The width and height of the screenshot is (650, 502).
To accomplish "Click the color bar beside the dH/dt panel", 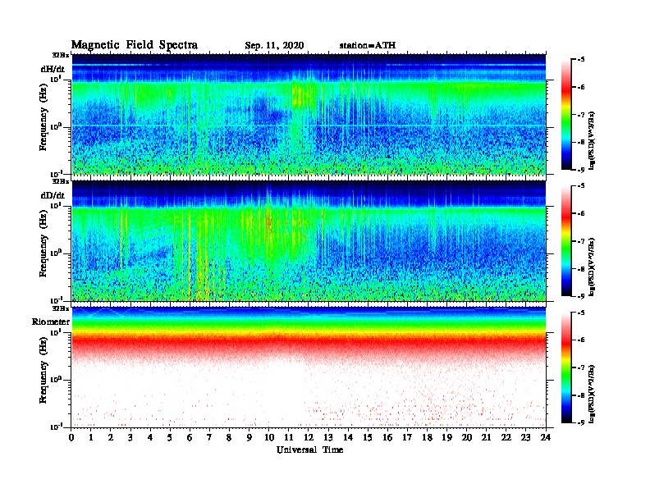I will coord(566,114).
